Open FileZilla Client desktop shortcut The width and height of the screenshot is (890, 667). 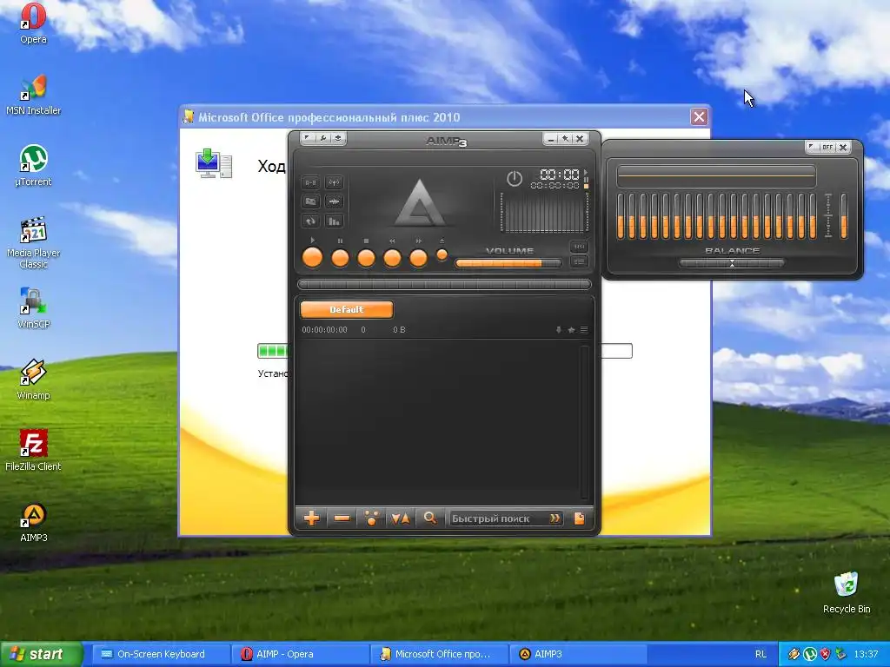(34, 451)
